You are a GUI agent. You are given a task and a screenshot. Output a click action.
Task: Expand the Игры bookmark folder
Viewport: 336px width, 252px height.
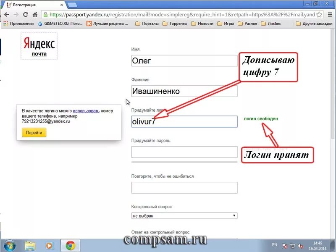pyautogui.click(x=226, y=24)
